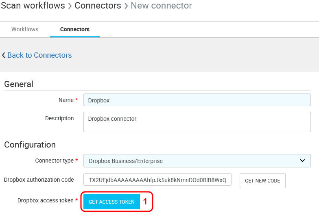Click the Dropbox authorization code label
The width and height of the screenshot is (319, 215).
[x=39, y=180]
